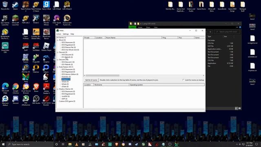Image resolution: width=261 pixels, height=147 pixels.
Task: Open the Steam desktop shortcut
Action: (15, 5)
